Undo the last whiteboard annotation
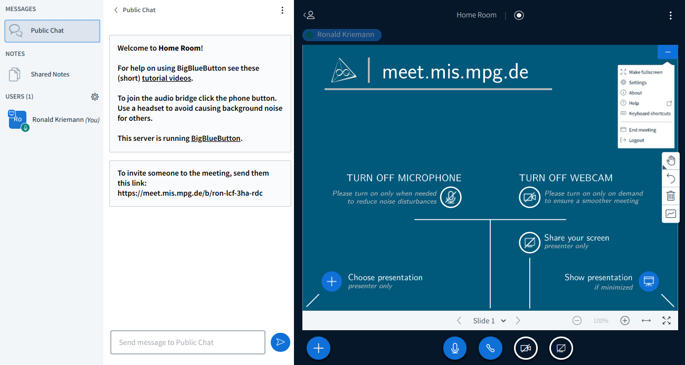 671,178
